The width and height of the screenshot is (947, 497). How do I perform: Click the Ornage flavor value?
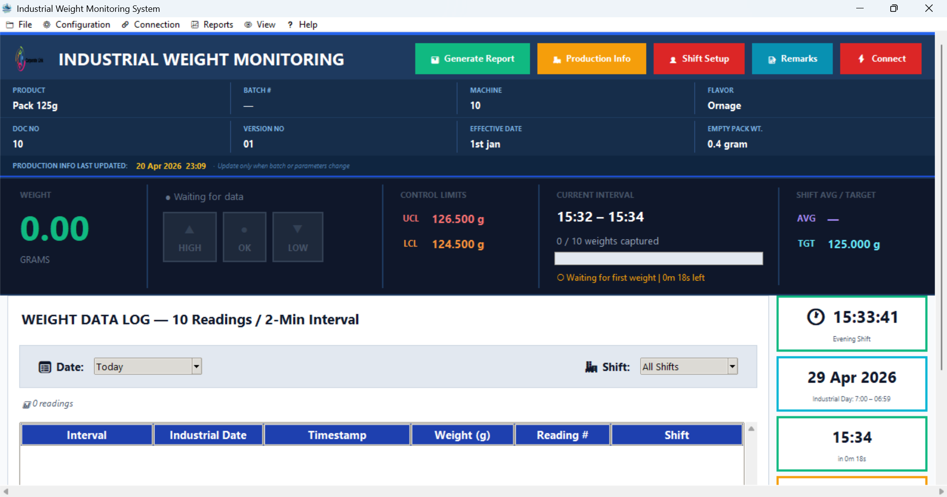coord(724,106)
